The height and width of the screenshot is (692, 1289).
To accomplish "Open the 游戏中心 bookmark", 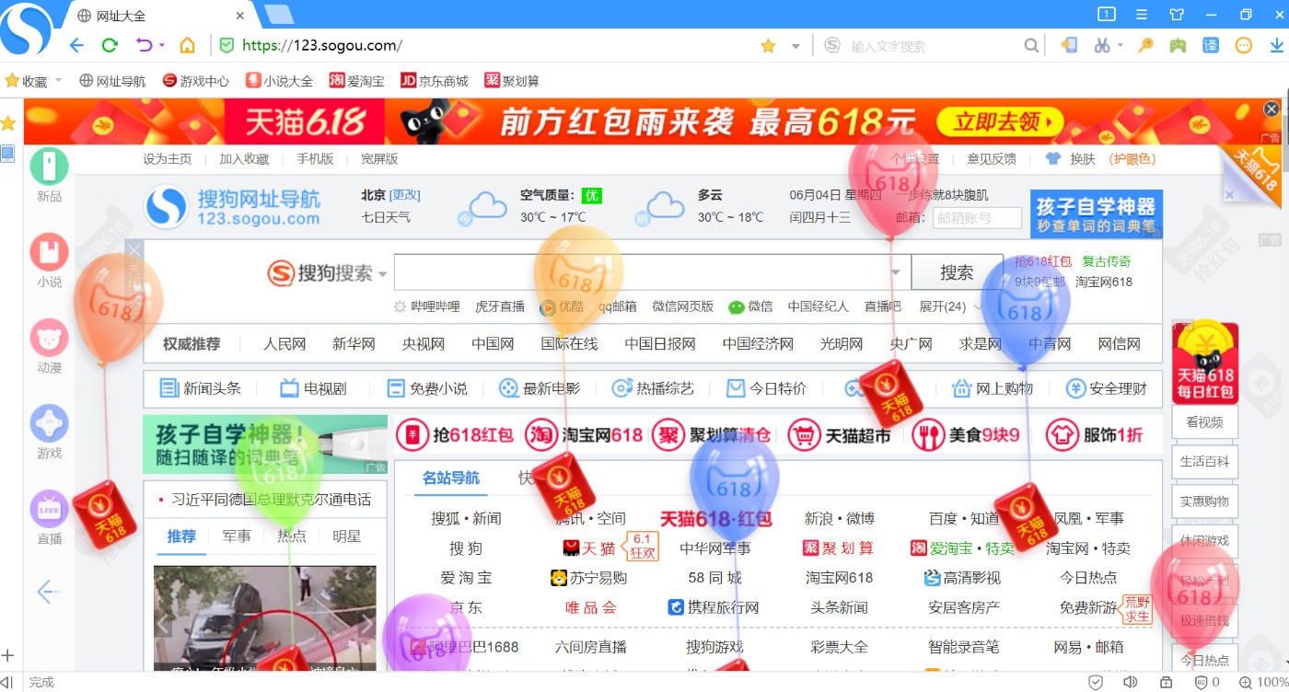I will [195, 81].
